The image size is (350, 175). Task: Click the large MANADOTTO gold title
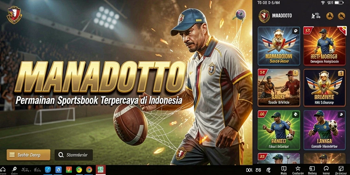100,77
